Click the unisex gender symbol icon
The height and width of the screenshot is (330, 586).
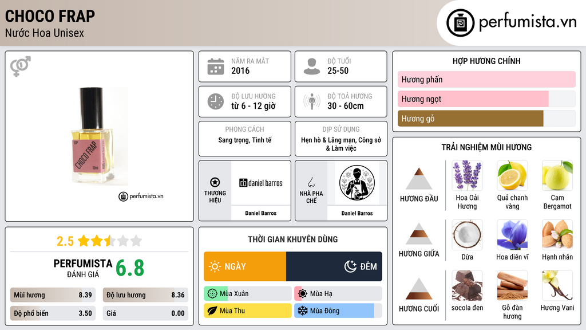point(21,66)
